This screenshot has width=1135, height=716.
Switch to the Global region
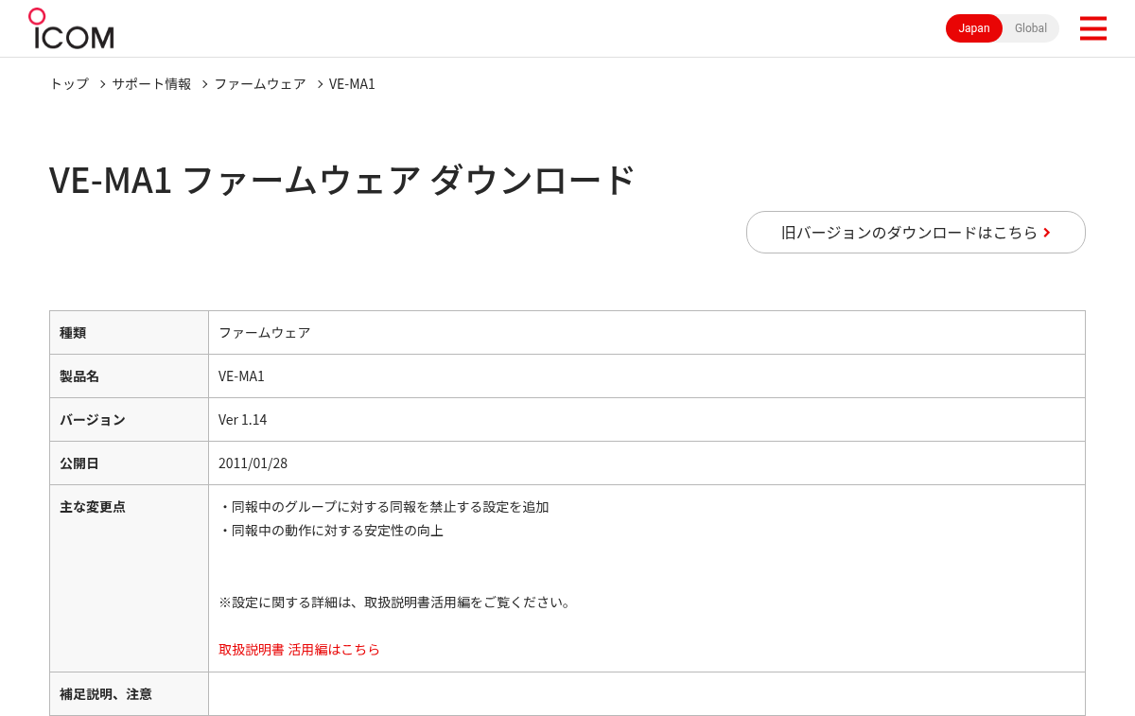(x=1031, y=28)
